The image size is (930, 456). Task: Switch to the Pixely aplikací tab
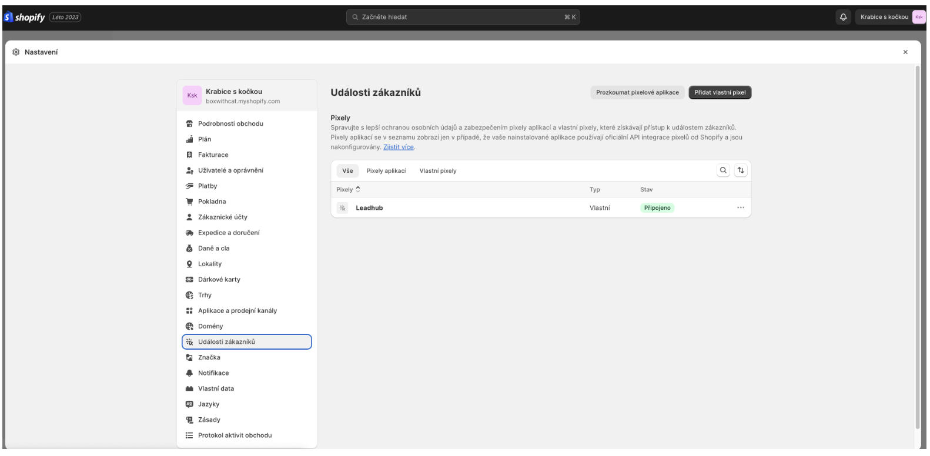(386, 170)
